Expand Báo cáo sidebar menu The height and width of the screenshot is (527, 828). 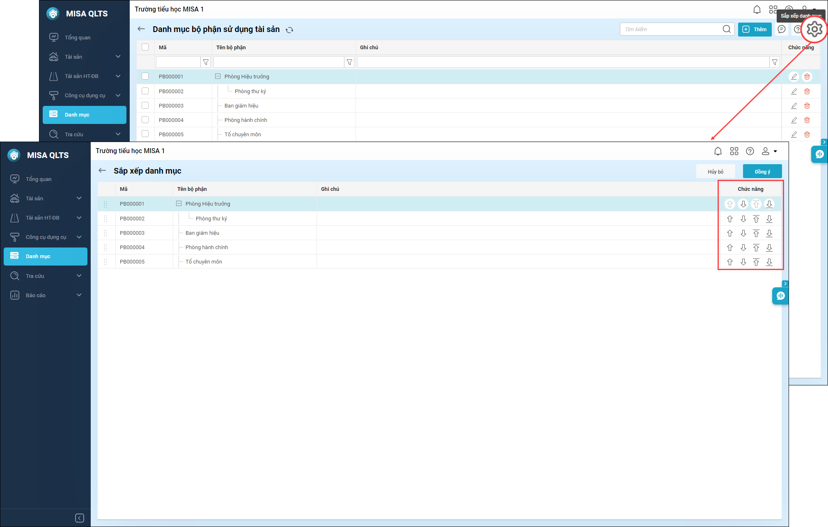(45, 295)
